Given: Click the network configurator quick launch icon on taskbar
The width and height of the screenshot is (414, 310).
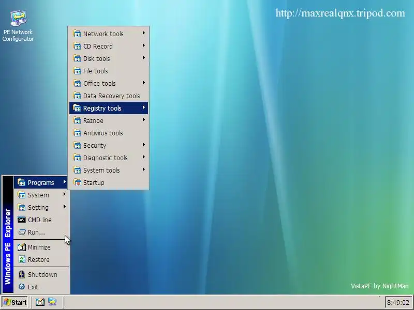Looking at the screenshot, I should point(52,302).
